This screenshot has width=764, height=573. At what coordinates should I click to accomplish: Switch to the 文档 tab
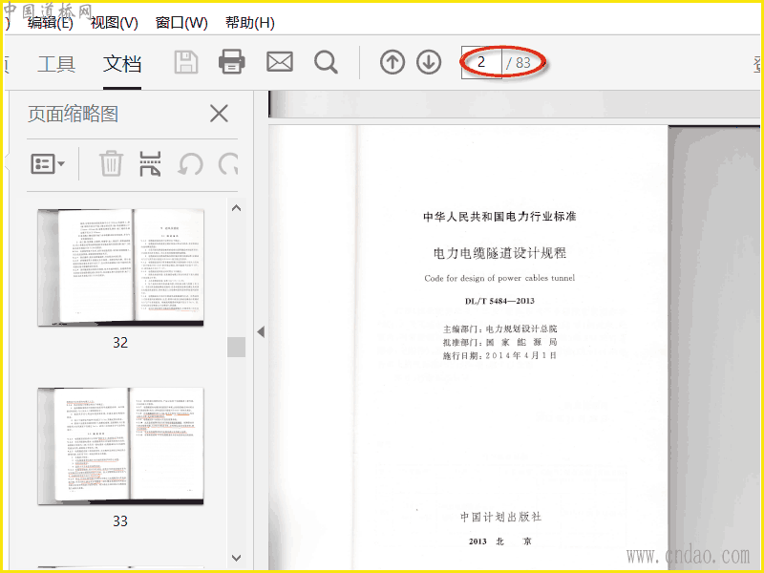click(x=122, y=64)
